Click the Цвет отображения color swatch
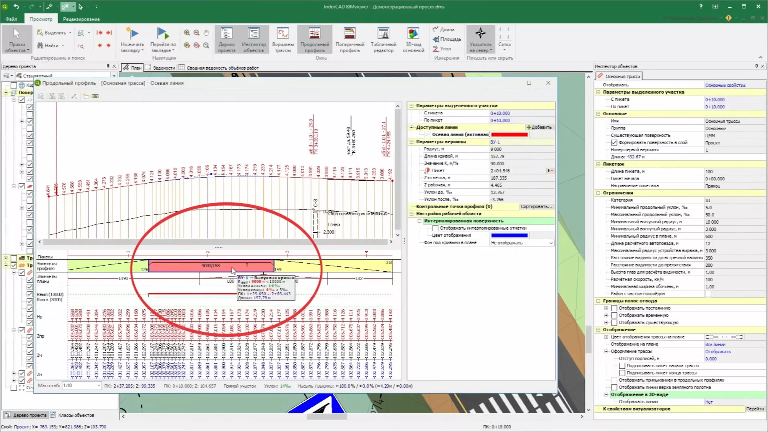 pyautogui.click(x=510, y=235)
